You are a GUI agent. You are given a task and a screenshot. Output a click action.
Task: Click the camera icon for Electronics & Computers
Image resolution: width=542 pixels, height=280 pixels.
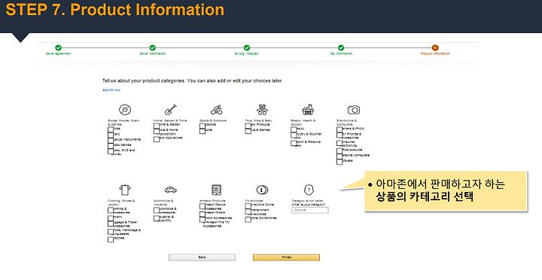354,110
